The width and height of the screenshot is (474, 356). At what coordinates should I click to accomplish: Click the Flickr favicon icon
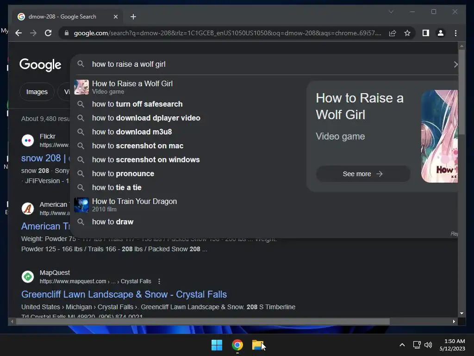coord(28,140)
